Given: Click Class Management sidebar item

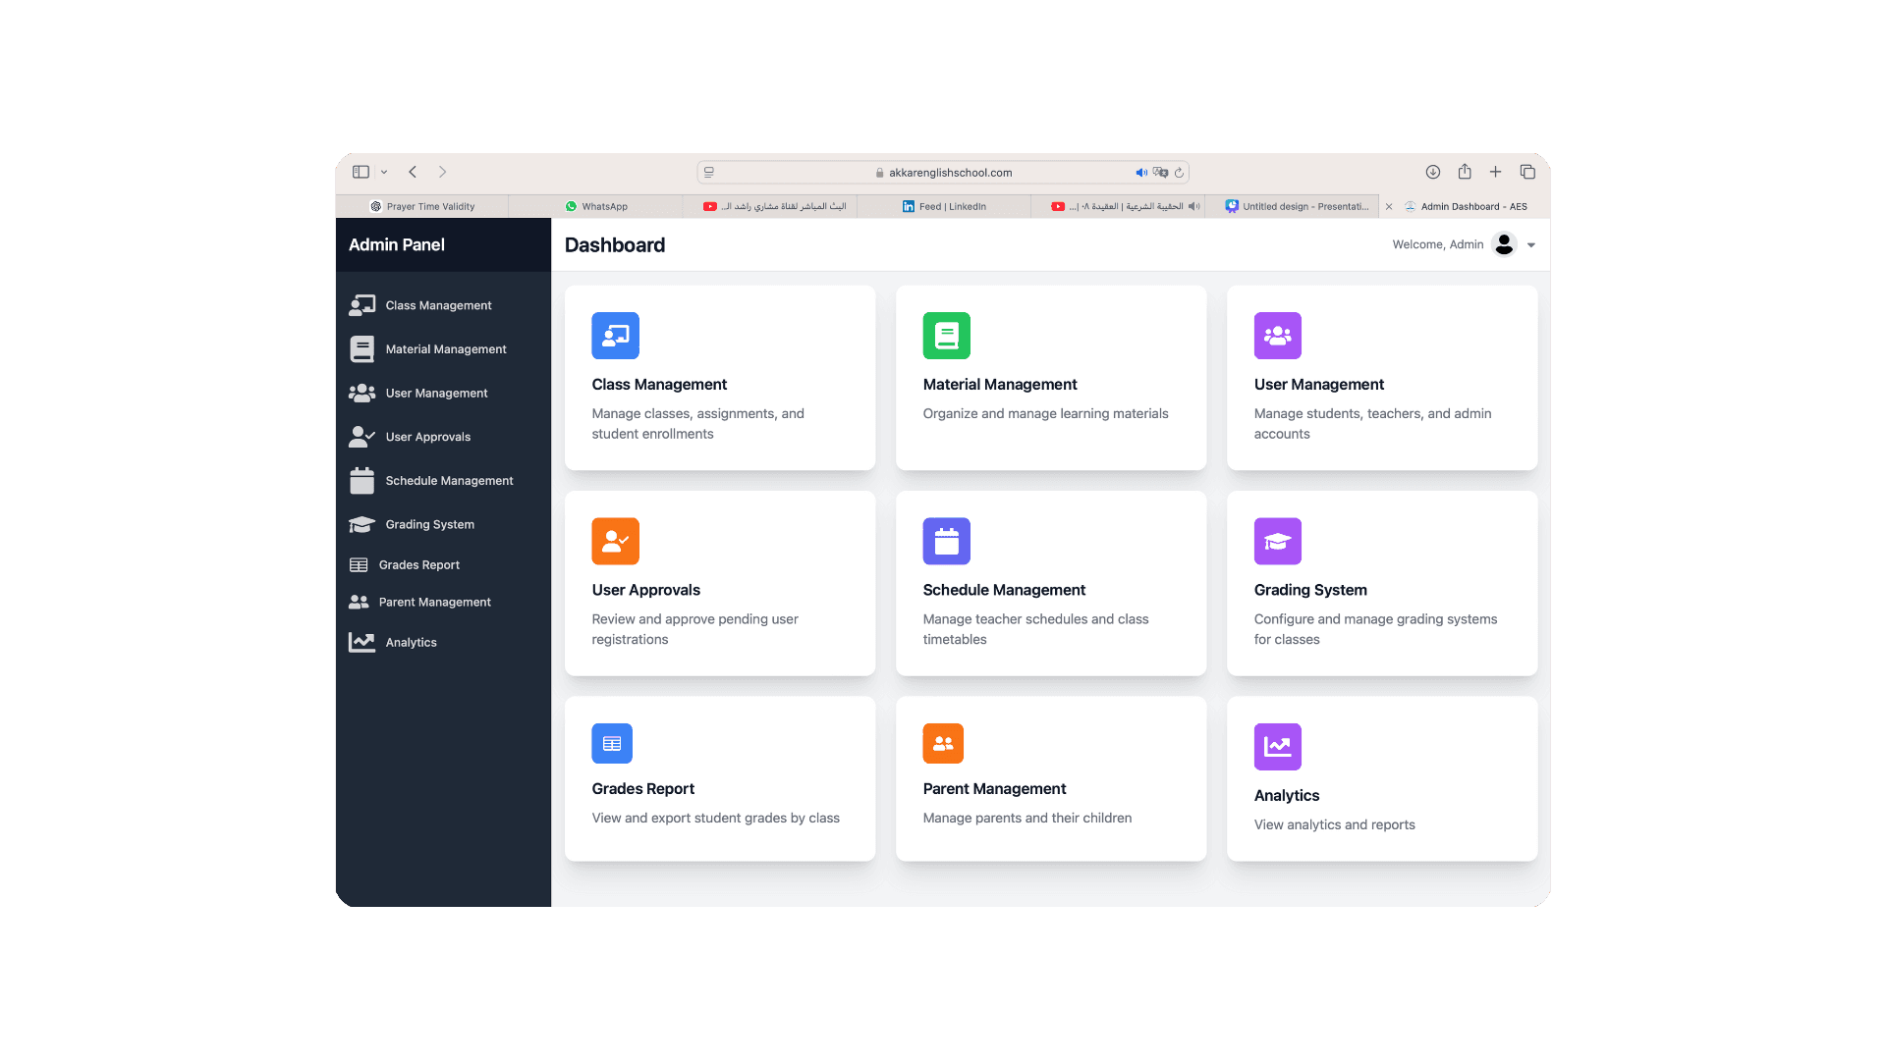Looking at the screenshot, I should (438, 305).
